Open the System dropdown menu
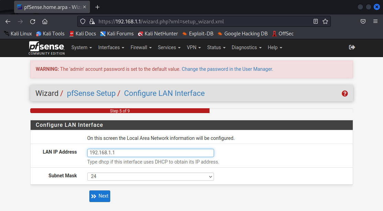This screenshot has height=211, width=383. [81, 47]
